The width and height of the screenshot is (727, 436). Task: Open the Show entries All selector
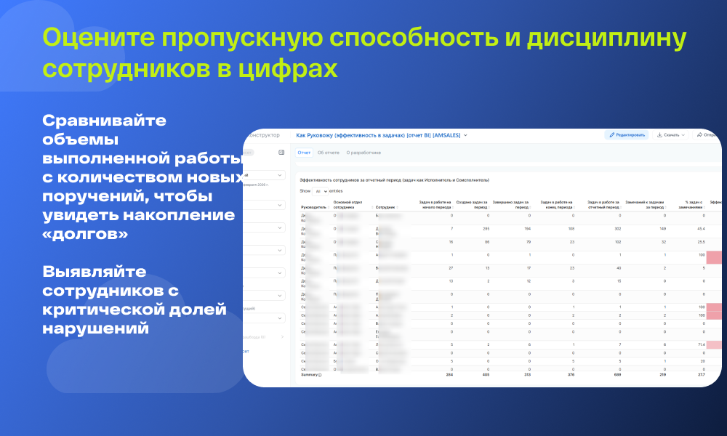[x=320, y=191]
